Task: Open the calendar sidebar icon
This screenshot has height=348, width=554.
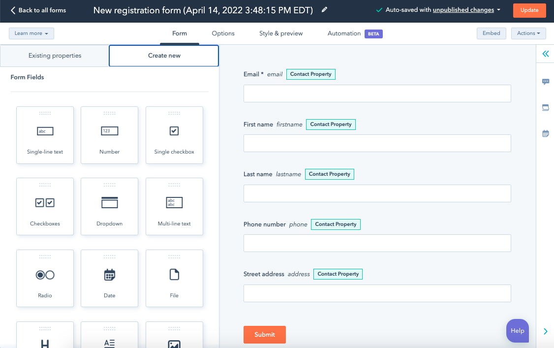Action: (546, 133)
